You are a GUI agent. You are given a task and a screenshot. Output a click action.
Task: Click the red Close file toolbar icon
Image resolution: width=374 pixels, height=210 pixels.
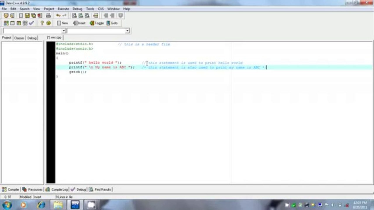pyautogui.click(x=40, y=15)
